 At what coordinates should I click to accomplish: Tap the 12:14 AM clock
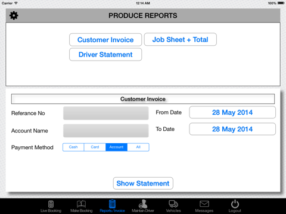(x=143, y=3)
